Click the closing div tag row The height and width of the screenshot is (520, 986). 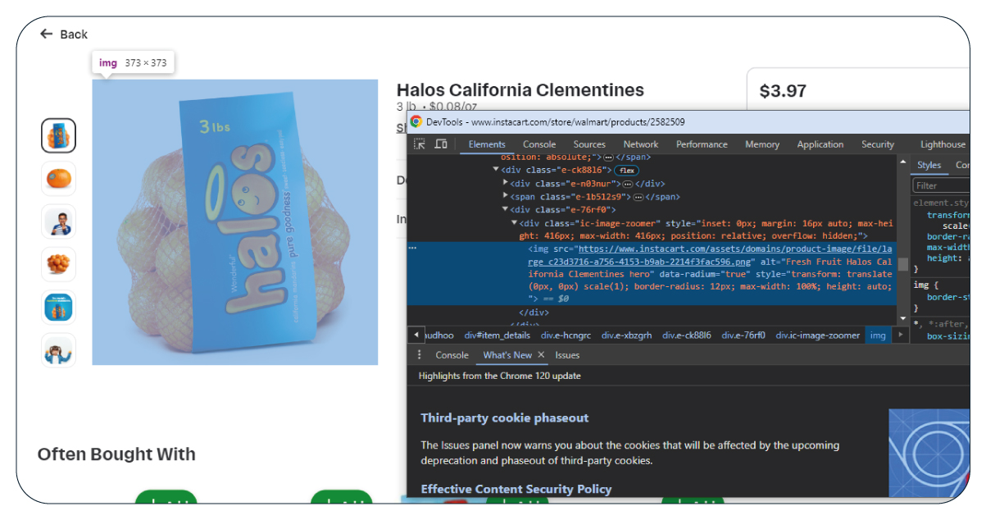[x=534, y=312]
